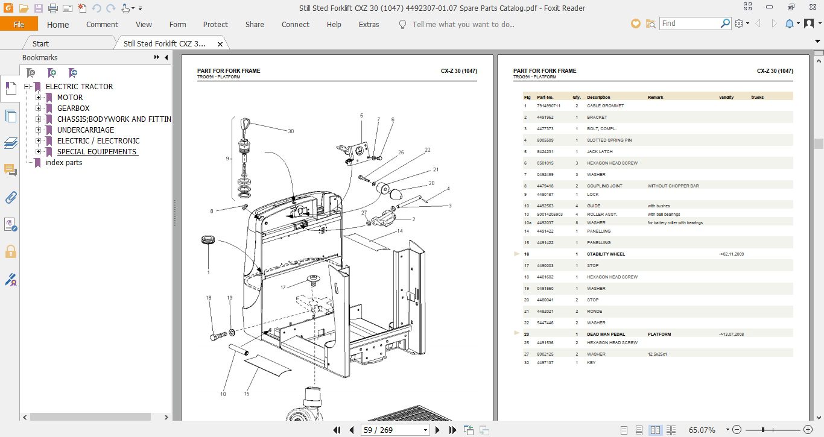Image resolution: width=824 pixels, height=437 pixels.
Task: Expand the CHASSIS;BODYWORK AND FITTING bookmark node
Action: [39, 119]
